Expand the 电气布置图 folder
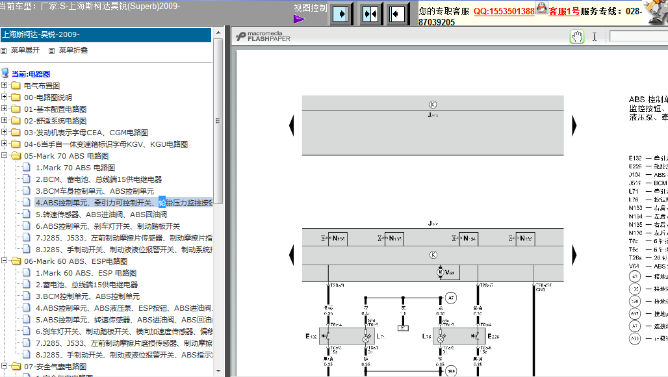 (x=4, y=84)
